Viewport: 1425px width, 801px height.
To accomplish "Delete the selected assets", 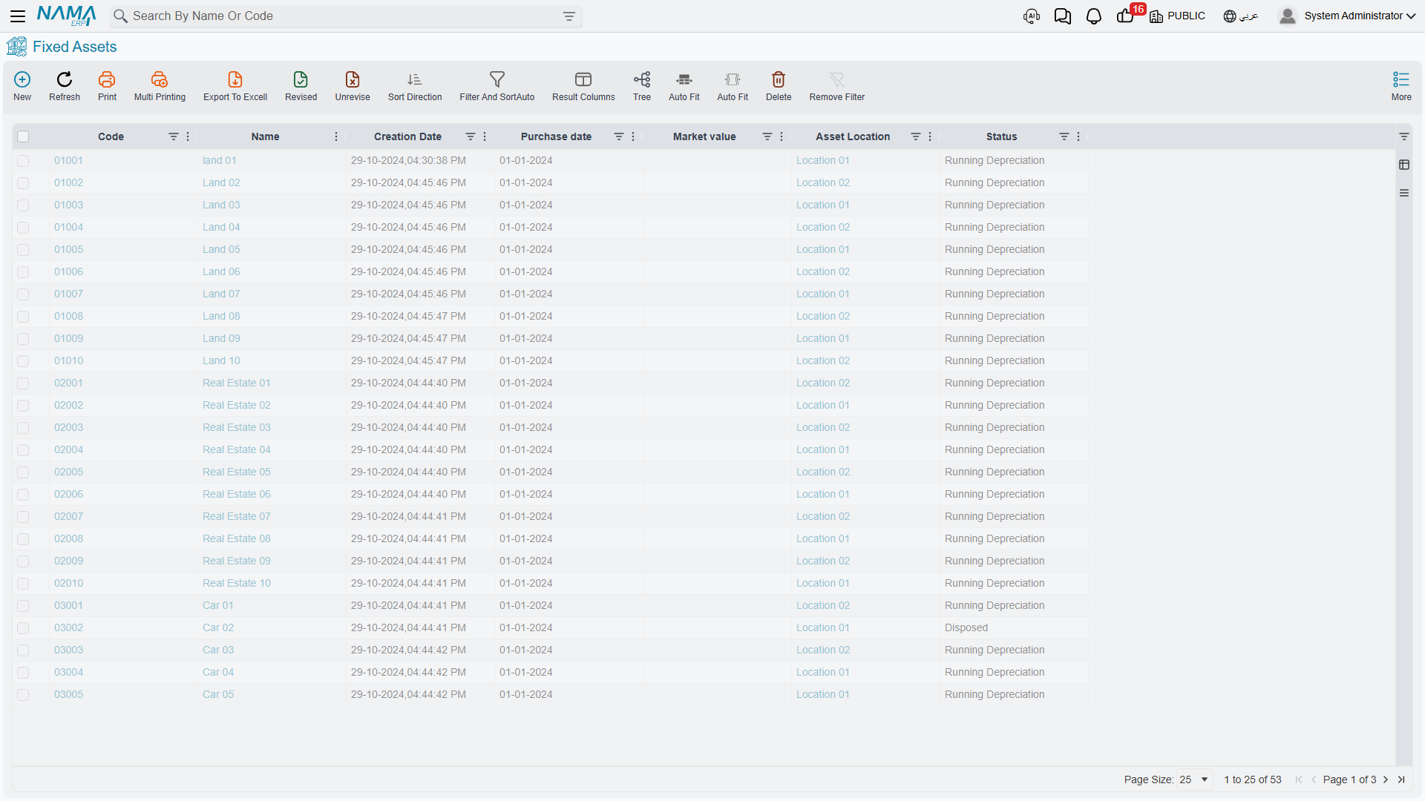I will tap(779, 79).
